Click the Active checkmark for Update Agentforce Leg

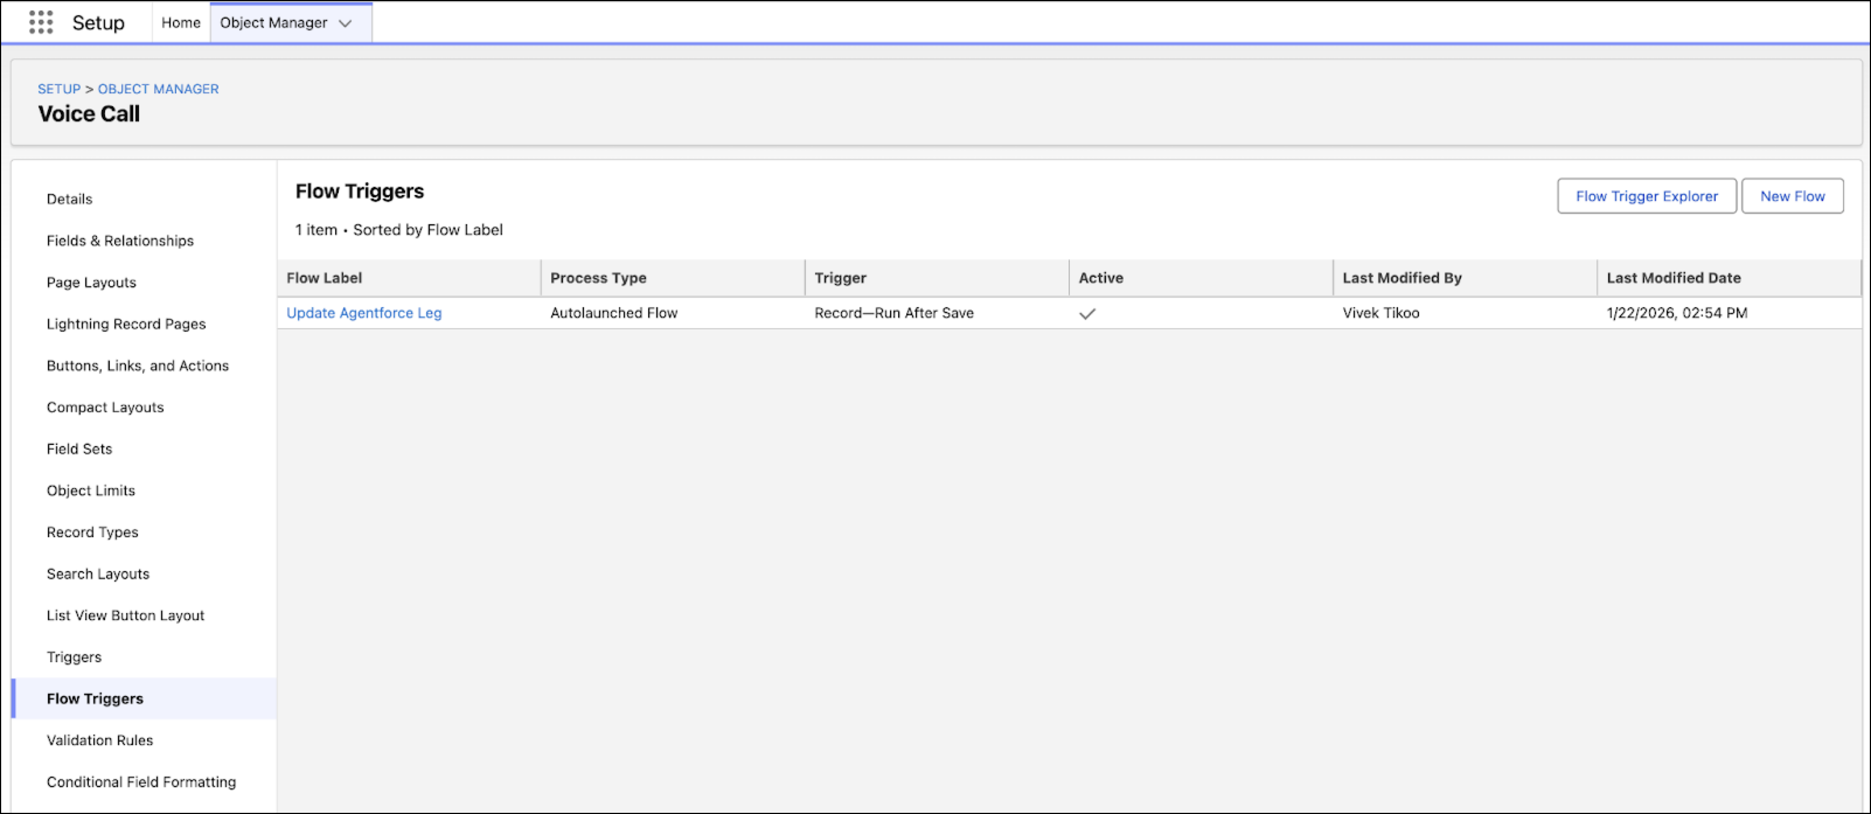click(x=1087, y=314)
